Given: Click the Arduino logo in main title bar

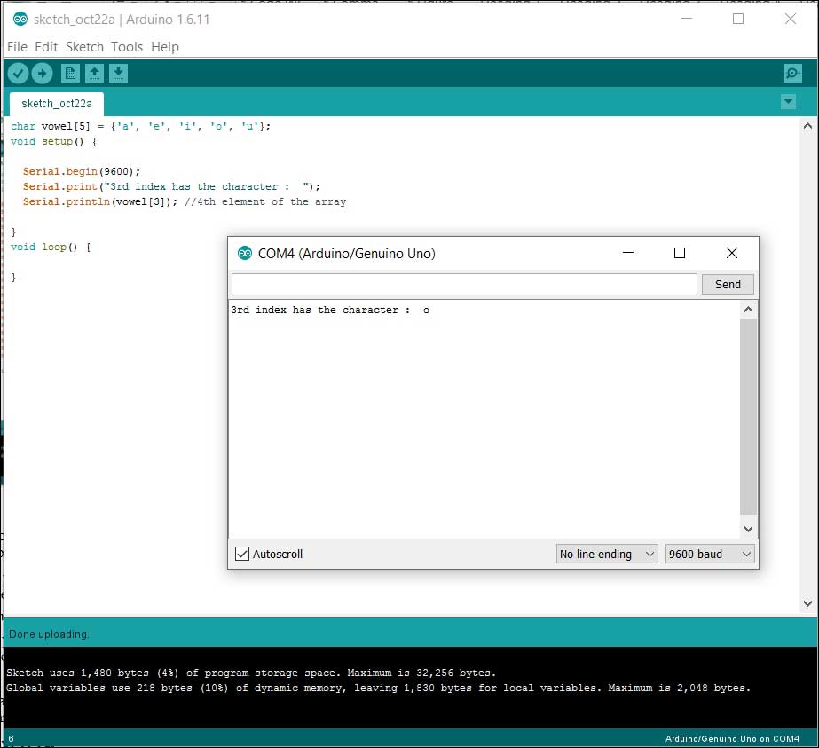Looking at the screenshot, I should (x=20, y=20).
